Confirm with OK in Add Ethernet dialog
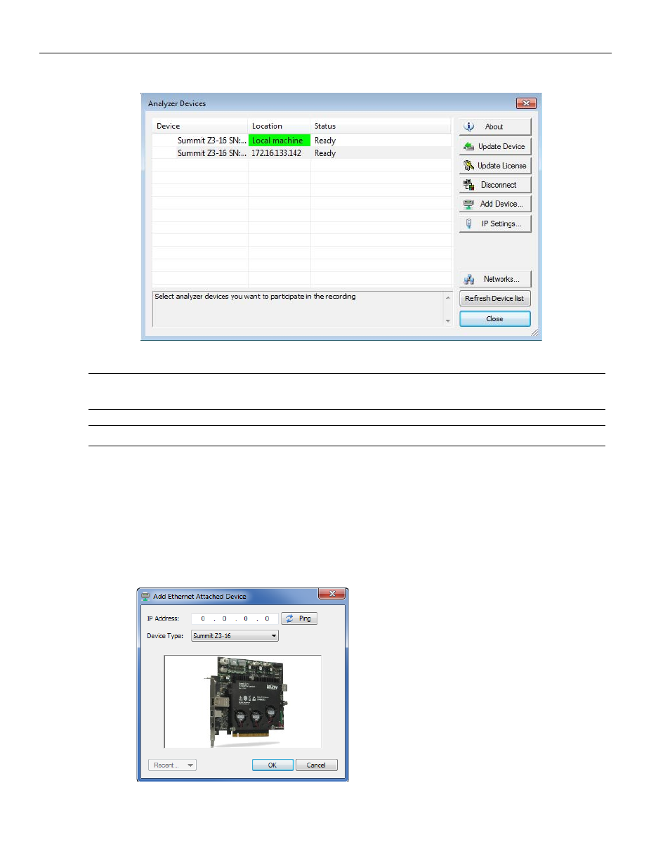The image size is (670, 868). tap(272, 765)
